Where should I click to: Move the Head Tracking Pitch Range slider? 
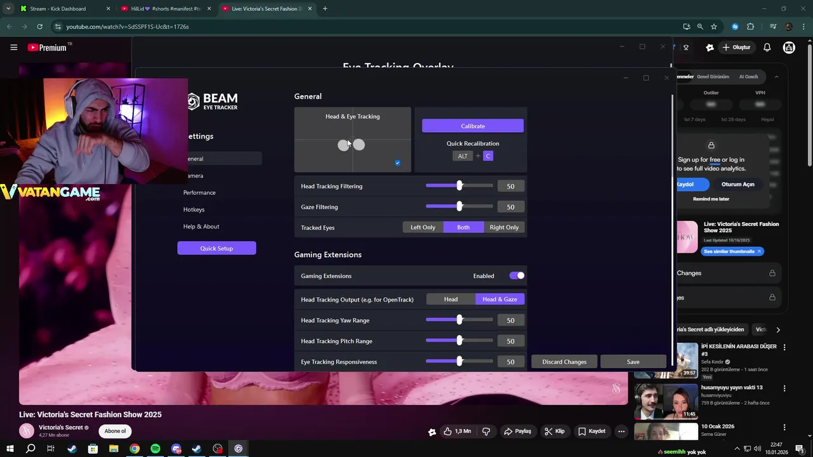coord(459,341)
